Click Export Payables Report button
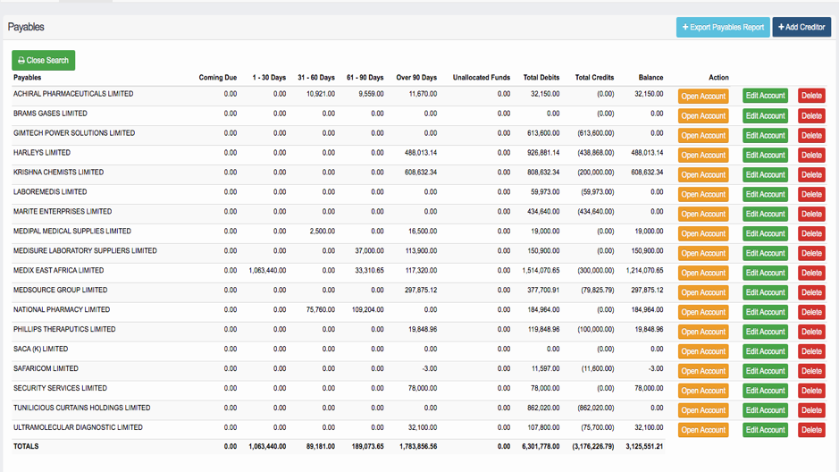Viewport: 839px width, 472px height. (723, 28)
